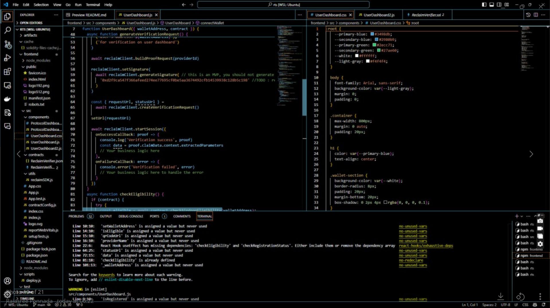
Task: Open right editor group more actions
Action: tap(543, 15)
